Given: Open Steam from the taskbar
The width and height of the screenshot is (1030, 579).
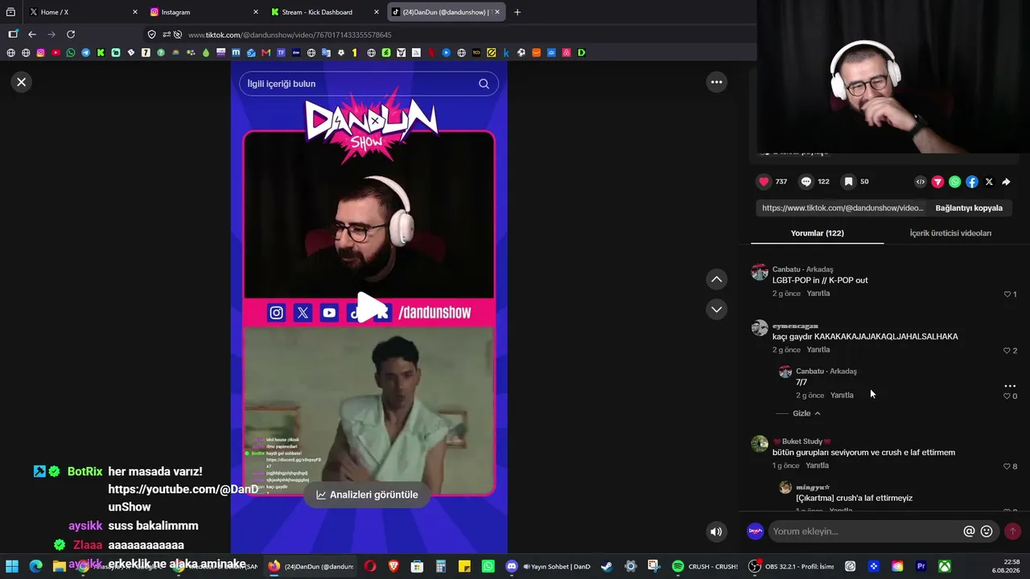Looking at the screenshot, I should (x=607, y=566).
